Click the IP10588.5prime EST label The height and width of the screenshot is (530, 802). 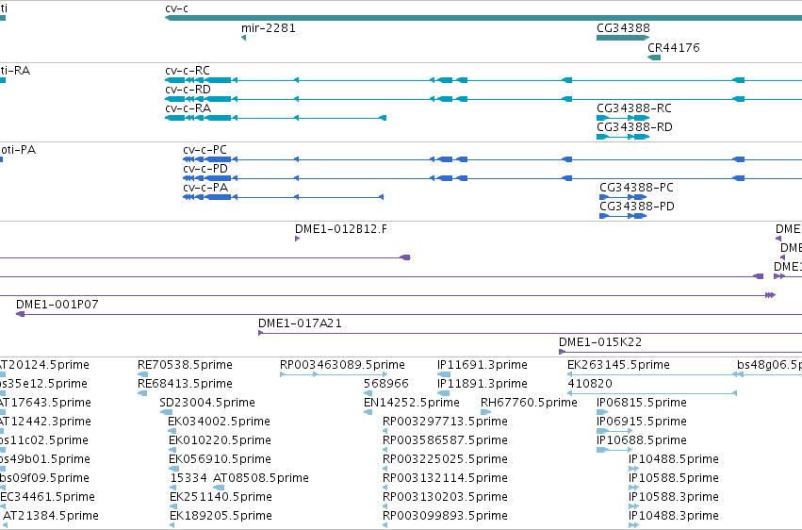[674, 478]
